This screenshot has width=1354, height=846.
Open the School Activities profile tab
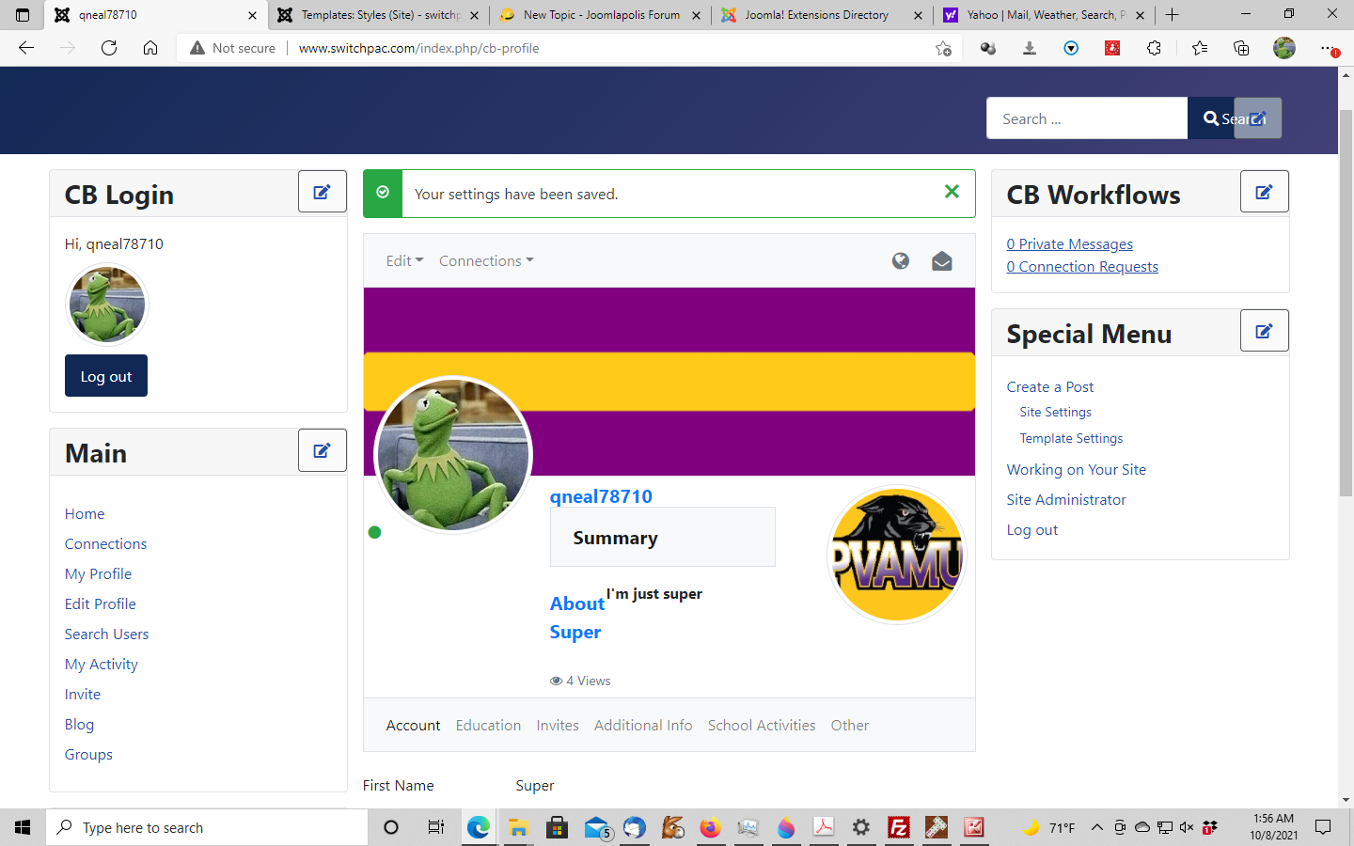point(762,726)
